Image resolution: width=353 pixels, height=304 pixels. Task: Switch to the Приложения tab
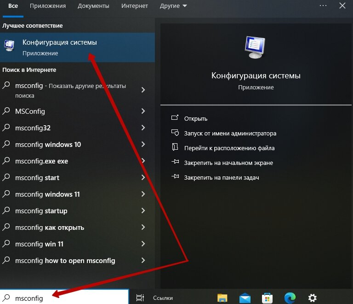48,6
